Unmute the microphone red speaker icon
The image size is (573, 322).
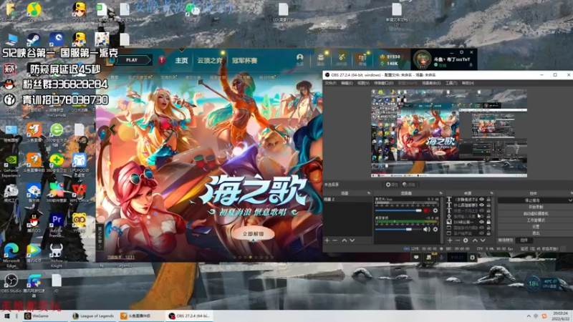click(x=426, y=210)
